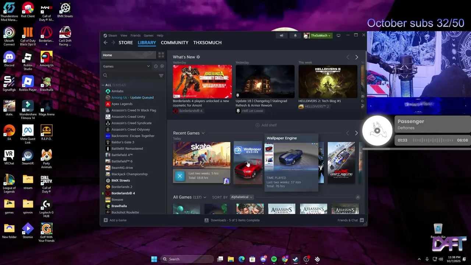Open Steam menu

(113, 35)
